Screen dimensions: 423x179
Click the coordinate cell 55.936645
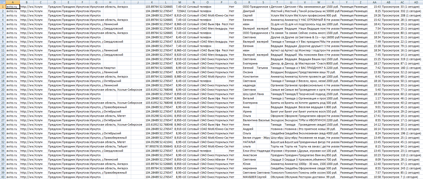pyautogui.click(x=166, y=146)
